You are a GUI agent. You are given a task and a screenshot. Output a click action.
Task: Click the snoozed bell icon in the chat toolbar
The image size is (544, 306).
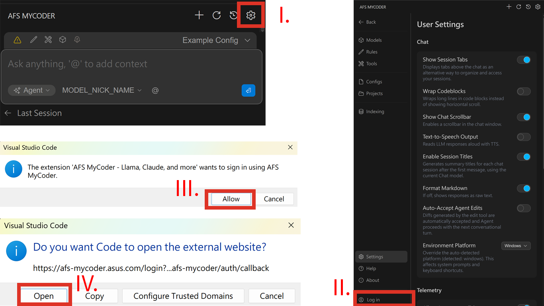click(x=77, y=39)
